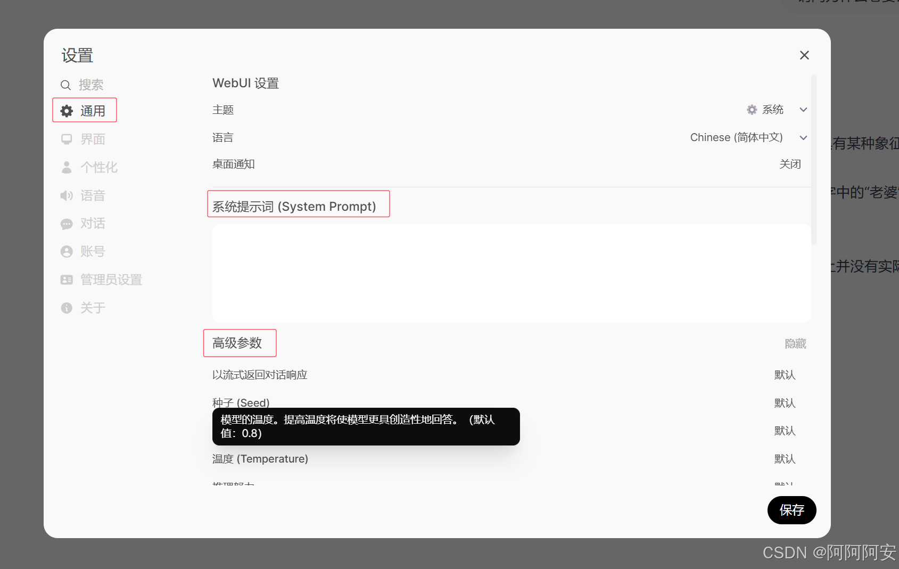899x569 pixels.
Task: Open the 管理员设置 tab
Action: coord(101,279)
